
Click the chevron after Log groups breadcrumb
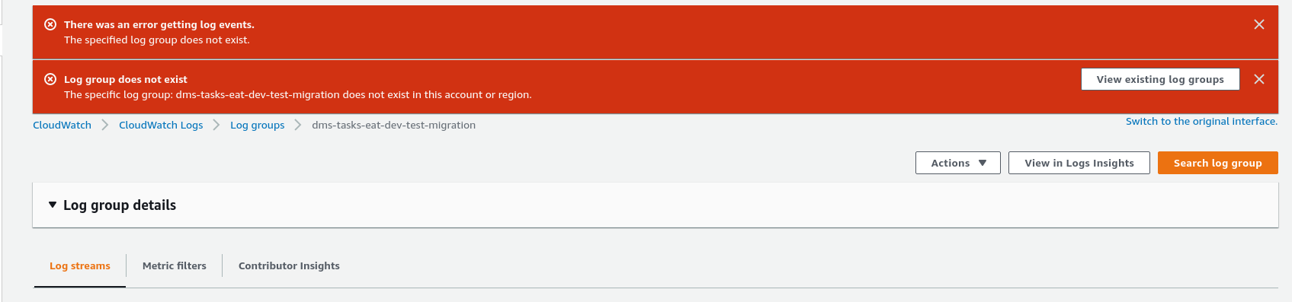click(x=298, y=125)
